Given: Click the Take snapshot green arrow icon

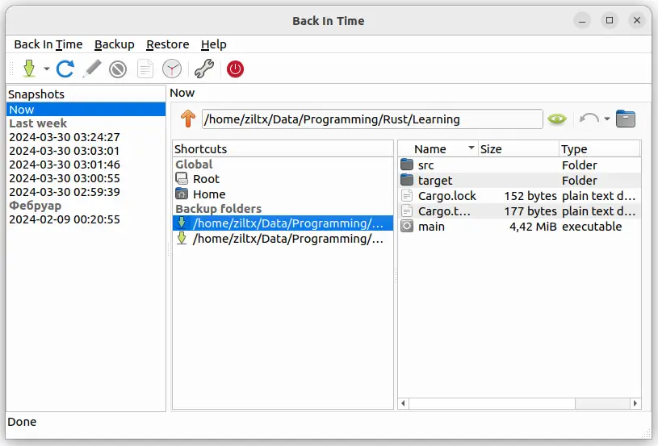Looking at the screenshot, I should [x=29, y=69].
